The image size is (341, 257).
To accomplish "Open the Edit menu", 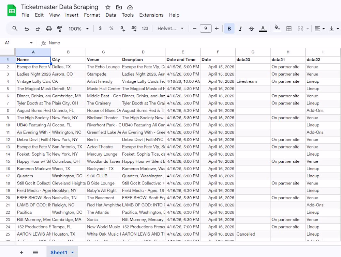I will (39, 15).
